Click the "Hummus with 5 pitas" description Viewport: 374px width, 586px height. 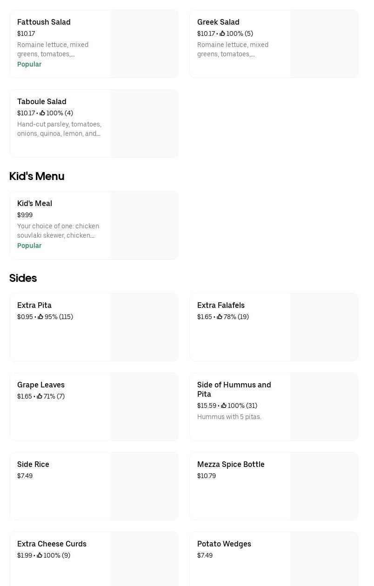coord(229,417)
